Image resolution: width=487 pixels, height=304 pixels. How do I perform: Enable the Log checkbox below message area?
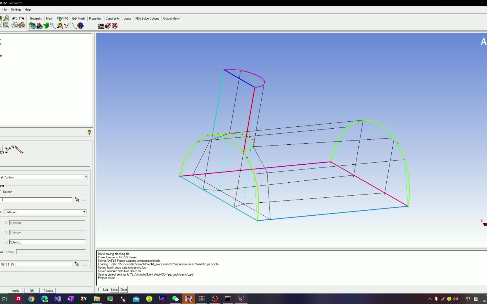coord(100,289)
